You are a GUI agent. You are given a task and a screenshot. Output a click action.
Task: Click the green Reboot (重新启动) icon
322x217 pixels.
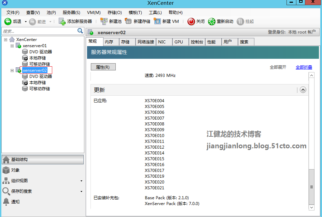(x=211, y=22)
